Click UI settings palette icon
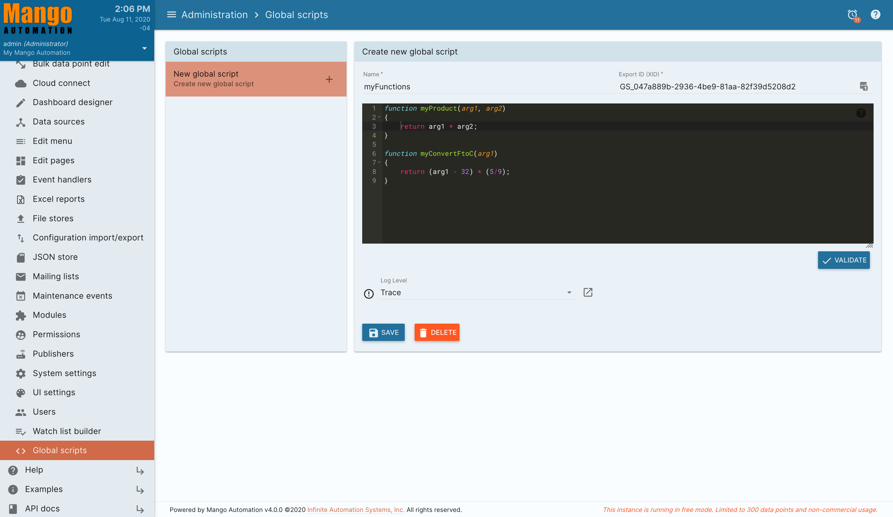 coord(20,393)
